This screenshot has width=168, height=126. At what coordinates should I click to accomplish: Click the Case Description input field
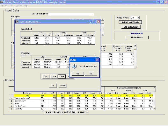[71, 14]
